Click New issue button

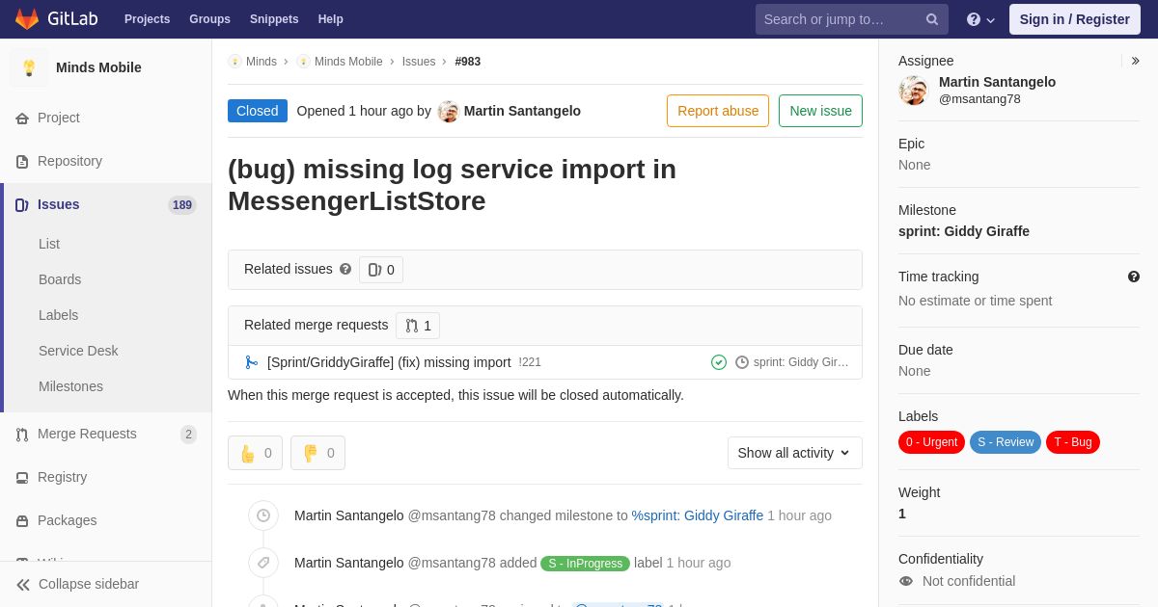click(x=820, y=111)
